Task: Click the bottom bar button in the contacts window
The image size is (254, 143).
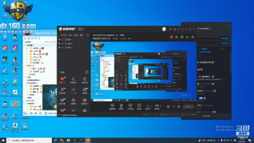Action: click(x=206, y=116)
